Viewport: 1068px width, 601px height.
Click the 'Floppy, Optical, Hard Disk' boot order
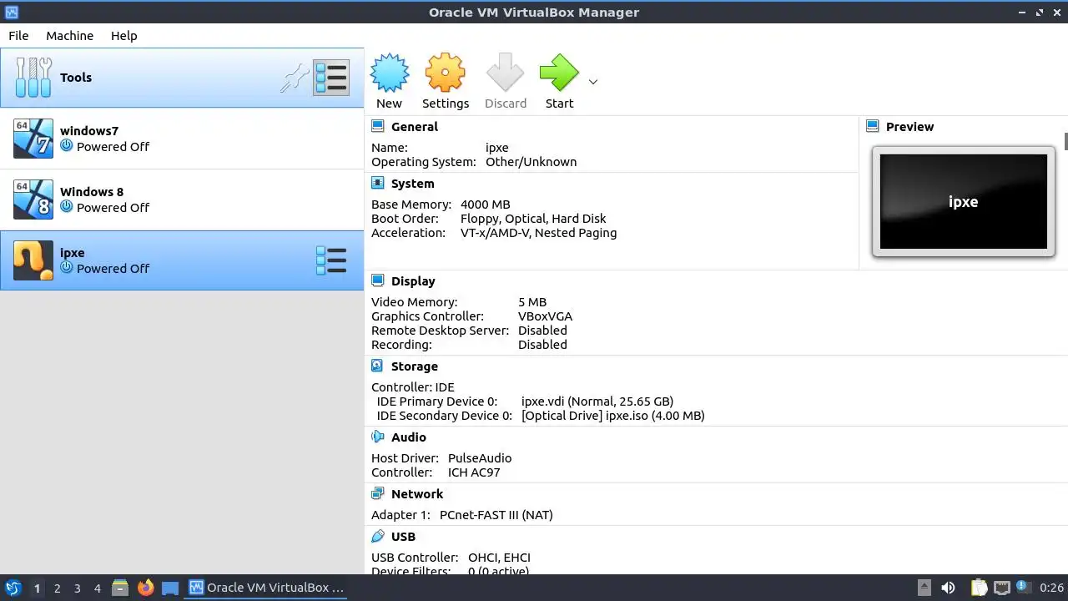click(x=533, y=219)
